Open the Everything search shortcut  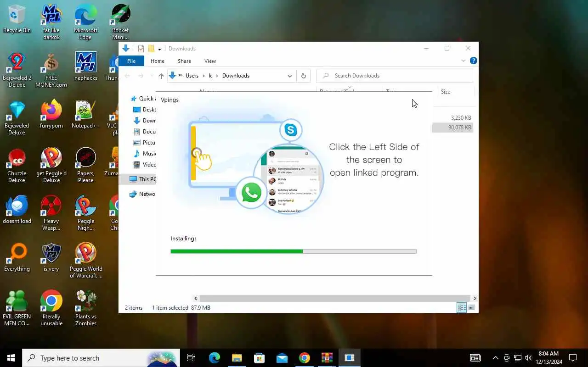(17, 257)
